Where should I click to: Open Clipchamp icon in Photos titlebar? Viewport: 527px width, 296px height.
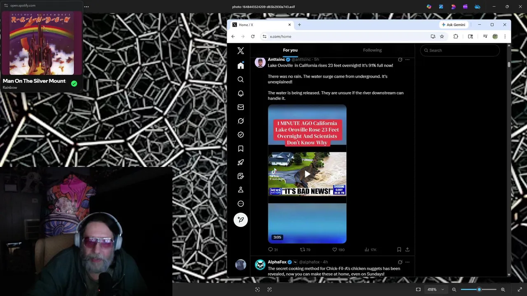coord(465,7)
